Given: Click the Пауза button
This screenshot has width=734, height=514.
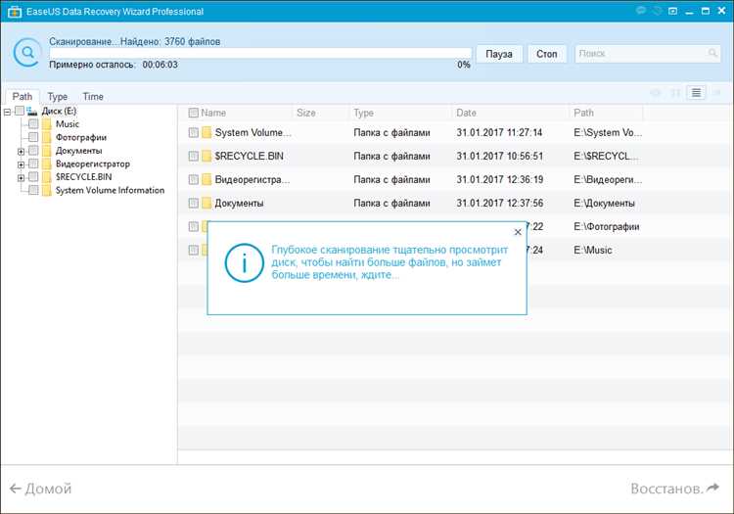Looking at the screenshot, I should 498,54.
